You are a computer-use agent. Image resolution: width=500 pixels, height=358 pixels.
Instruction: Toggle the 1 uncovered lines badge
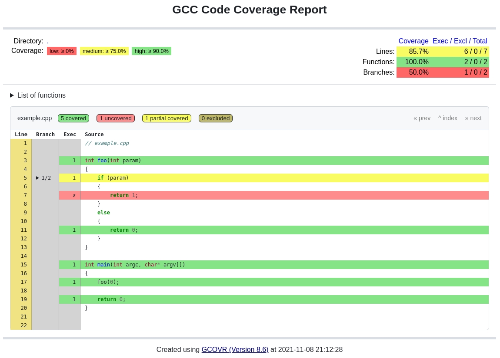[115, 118]
